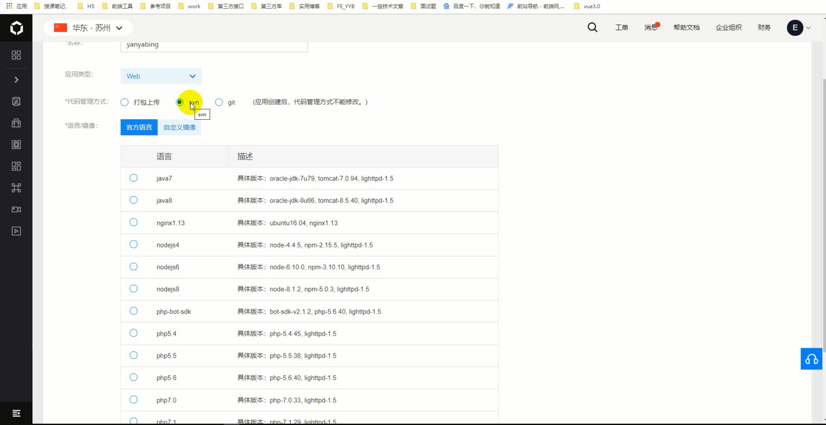Viewport: 826px width, 425px height.
Task: Select the video camera icon in the sidebar
Action: [16, 209]
